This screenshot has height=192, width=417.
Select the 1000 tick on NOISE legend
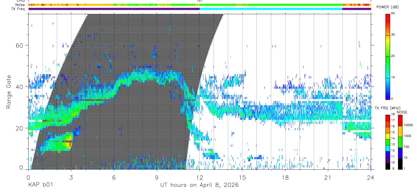[408, 136]
